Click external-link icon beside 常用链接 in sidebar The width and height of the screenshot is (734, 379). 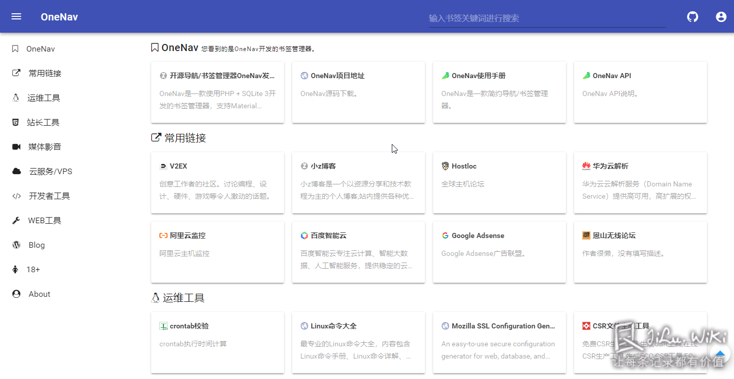tap(16, 73)
